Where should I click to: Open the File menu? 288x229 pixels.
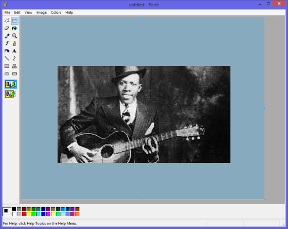7,13
